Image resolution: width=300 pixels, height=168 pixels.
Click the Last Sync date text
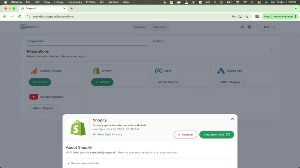click(116, 129)
